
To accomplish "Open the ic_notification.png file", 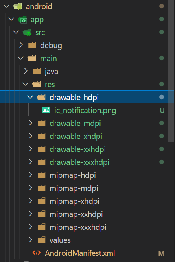I will tap(85, 110).
